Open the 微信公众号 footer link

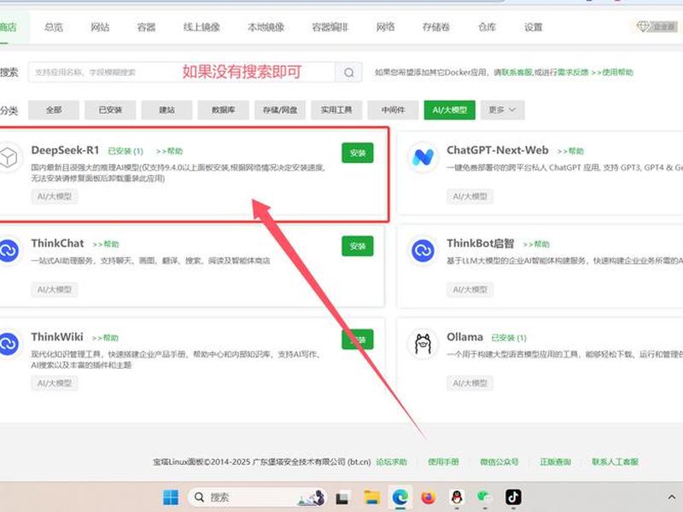(x=499, y=462)
